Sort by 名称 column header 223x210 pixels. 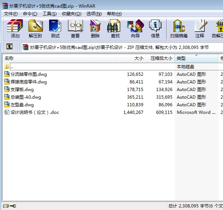(x=59, y=58)
